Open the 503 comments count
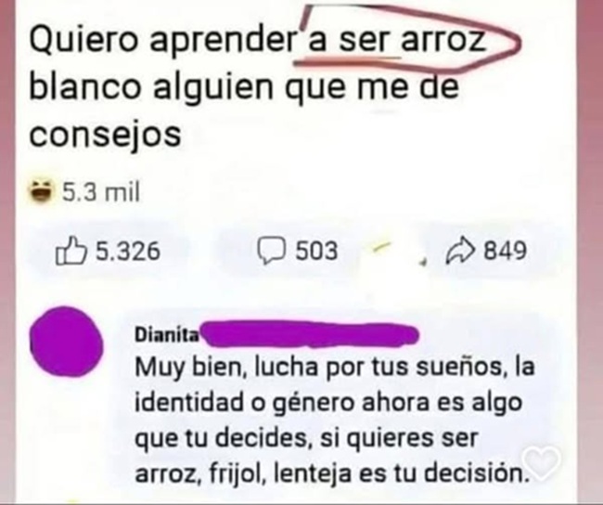Screen dimensions: 603x505 316,251
